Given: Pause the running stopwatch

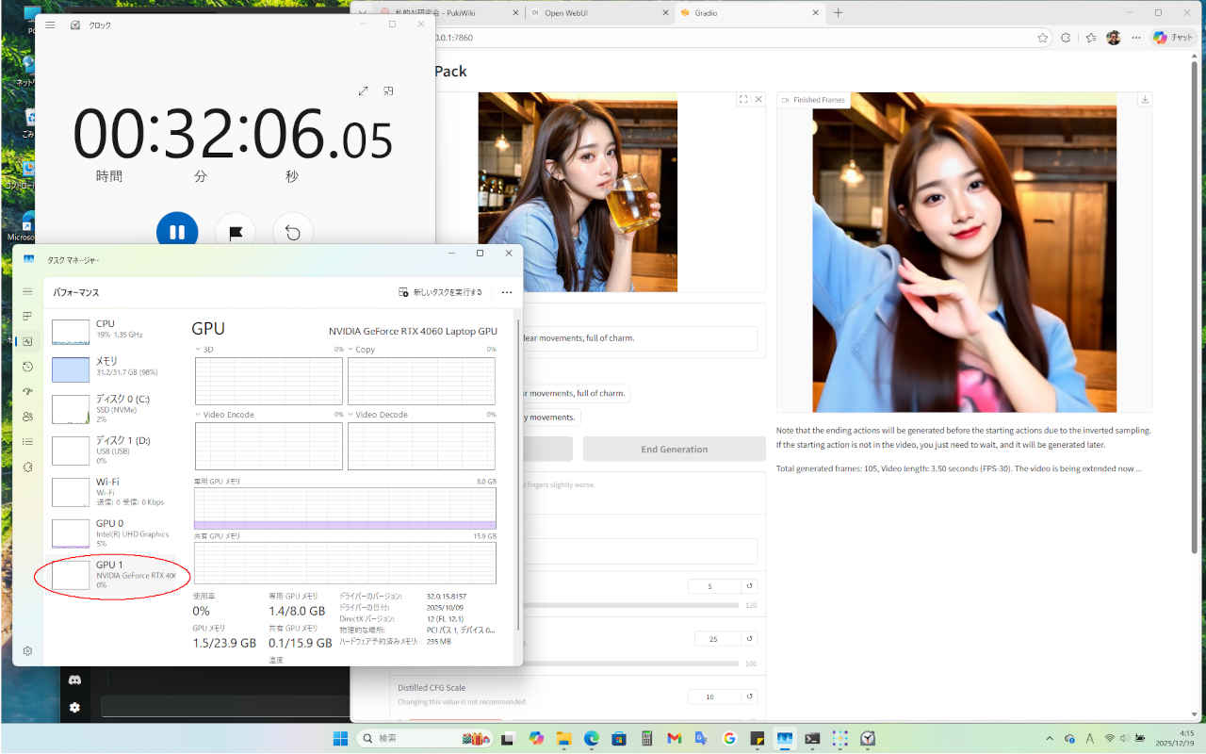Looking at the screenshot, I should click(177, 232).
